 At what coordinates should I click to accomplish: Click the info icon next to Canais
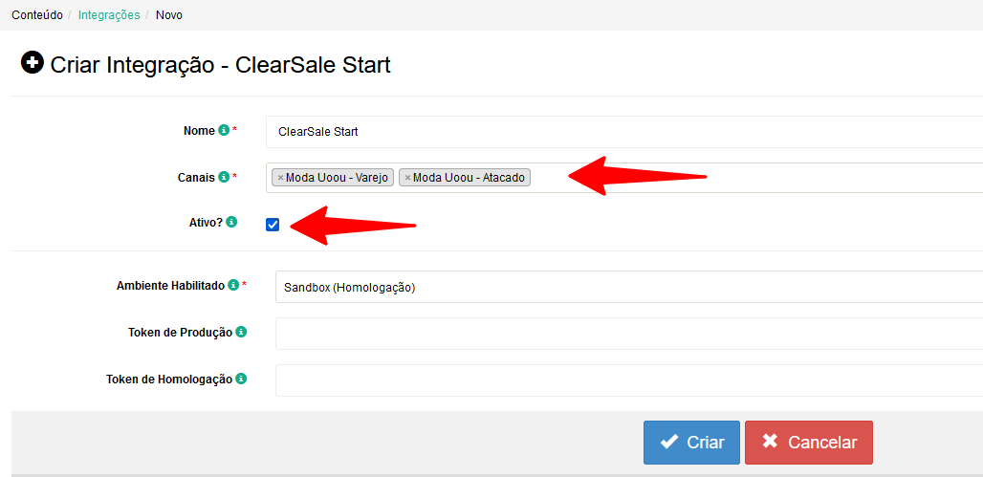click(223, 178)
